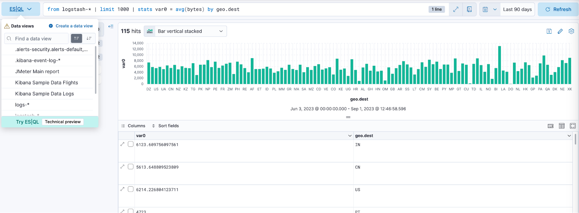Click the date range text below chart
Image resolution: width=579 pixels, height=213 pixels.
click(x=348, y=109)
